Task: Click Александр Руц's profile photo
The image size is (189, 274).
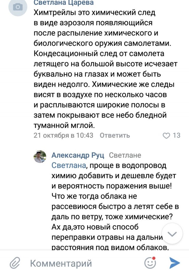Action: 40,155
